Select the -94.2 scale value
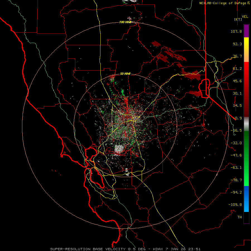 [236, 192]
